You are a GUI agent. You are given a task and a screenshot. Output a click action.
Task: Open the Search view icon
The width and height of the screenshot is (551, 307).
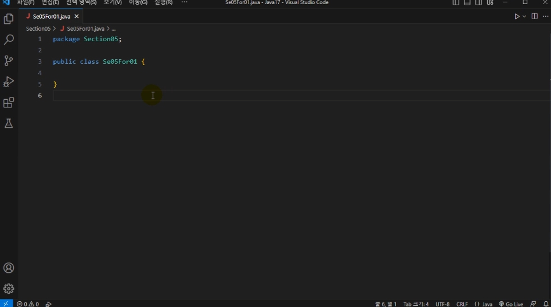tap(9, 40)
